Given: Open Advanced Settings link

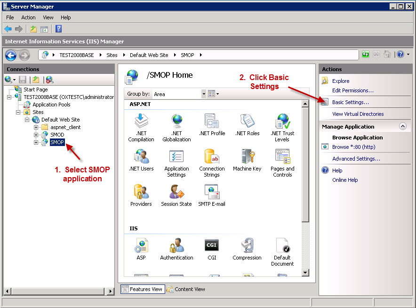Looking at the screenshot, I should click(356, 159).
